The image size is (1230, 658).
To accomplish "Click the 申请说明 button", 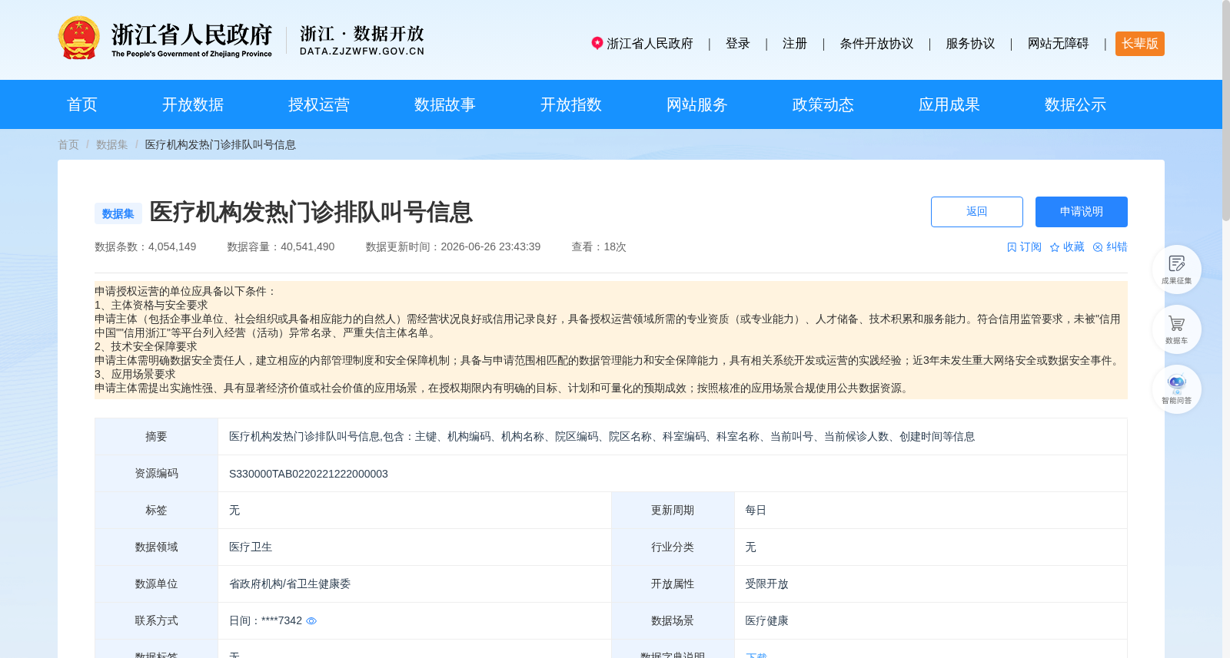I will click(x=1082, y=212).
